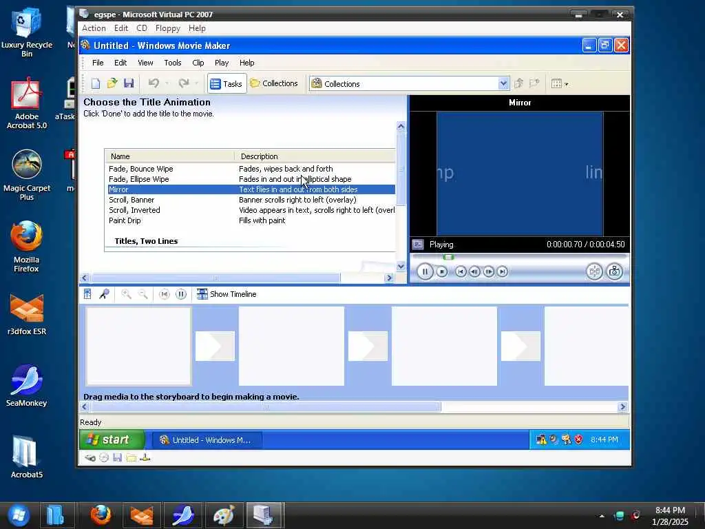Click the Name column header
Viewport: 705px width, 529px height.
click(169, 156)
